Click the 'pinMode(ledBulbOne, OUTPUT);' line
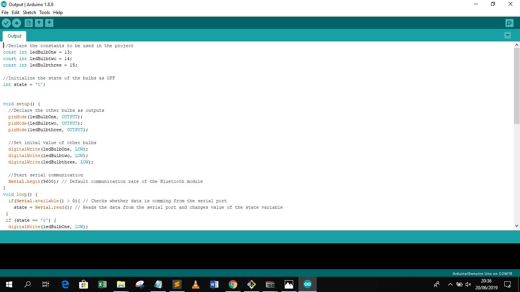The image size is (520, 292). [45, 117]
